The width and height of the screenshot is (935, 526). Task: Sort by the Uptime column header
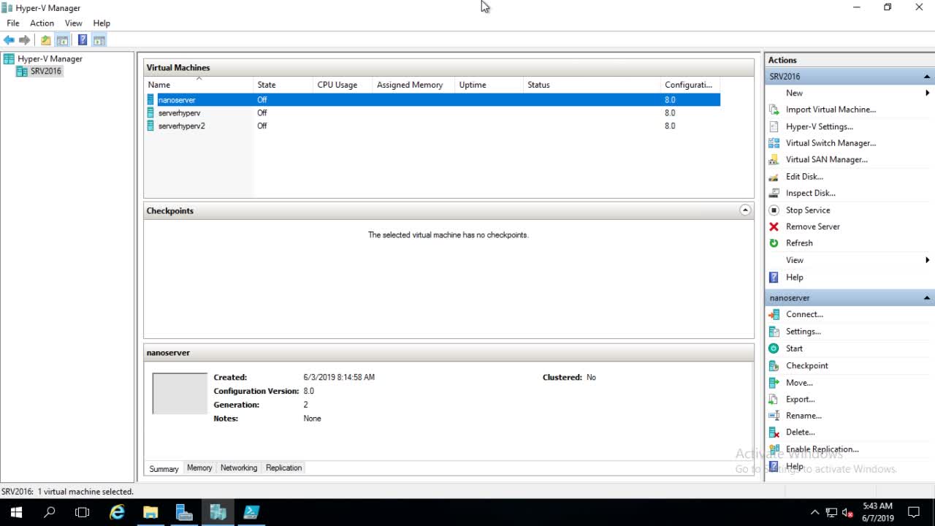coord(489,85)
